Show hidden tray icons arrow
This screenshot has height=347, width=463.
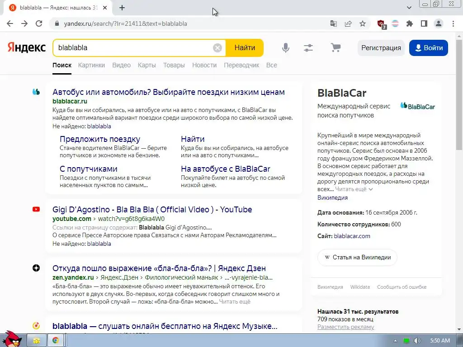(x=395, y=341)
